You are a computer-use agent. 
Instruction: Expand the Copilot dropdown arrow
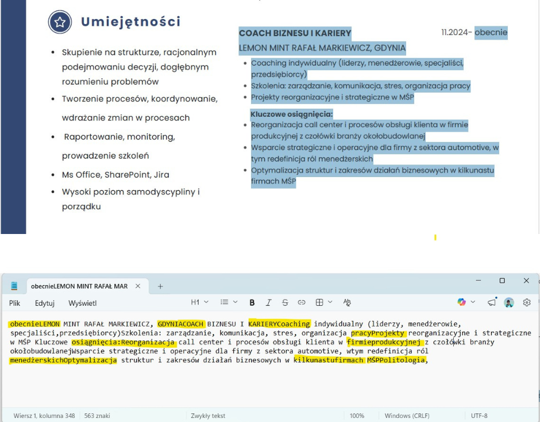point(473,302)
